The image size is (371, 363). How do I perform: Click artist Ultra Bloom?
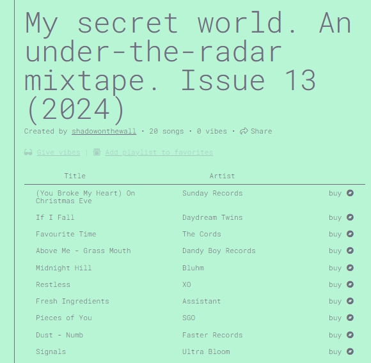(x=206, y=351)
